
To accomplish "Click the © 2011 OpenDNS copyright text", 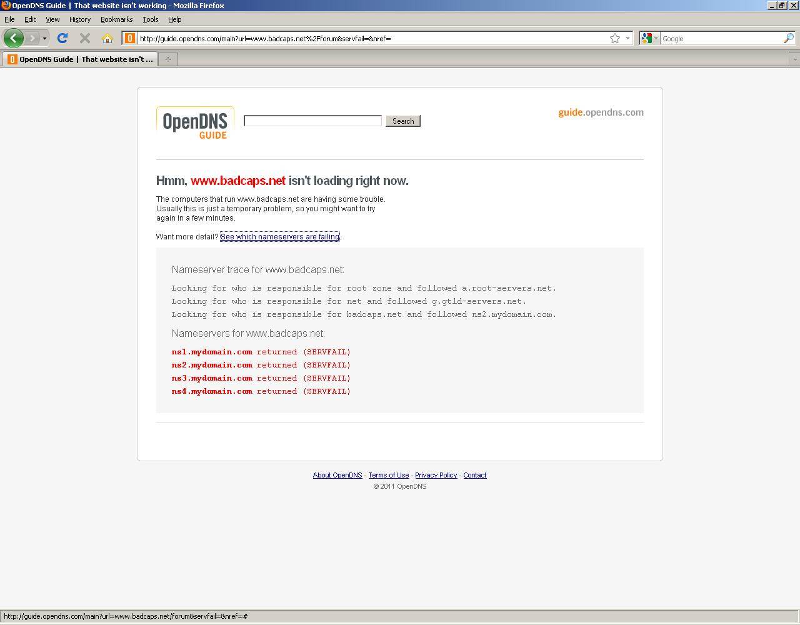I will pos(400,486).
